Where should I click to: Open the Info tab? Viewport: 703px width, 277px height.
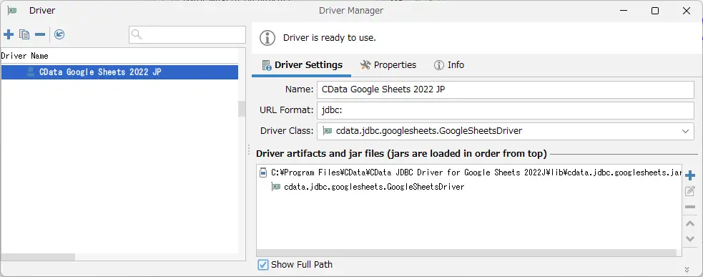coord(449,65)
